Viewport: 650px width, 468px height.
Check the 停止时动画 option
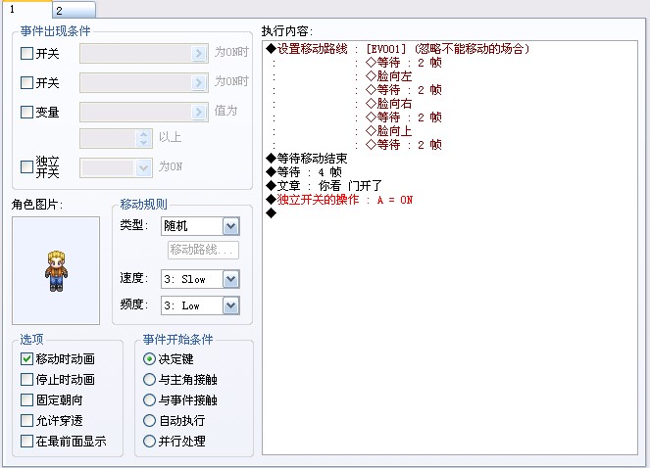[x=26, y=379]
